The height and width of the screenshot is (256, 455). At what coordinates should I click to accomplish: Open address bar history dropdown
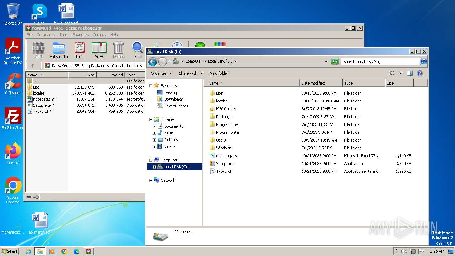tap(326, 62)
